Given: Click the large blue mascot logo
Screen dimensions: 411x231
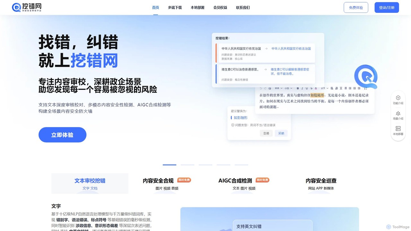Looking at the screenshot, I should [x=366, y=76].
